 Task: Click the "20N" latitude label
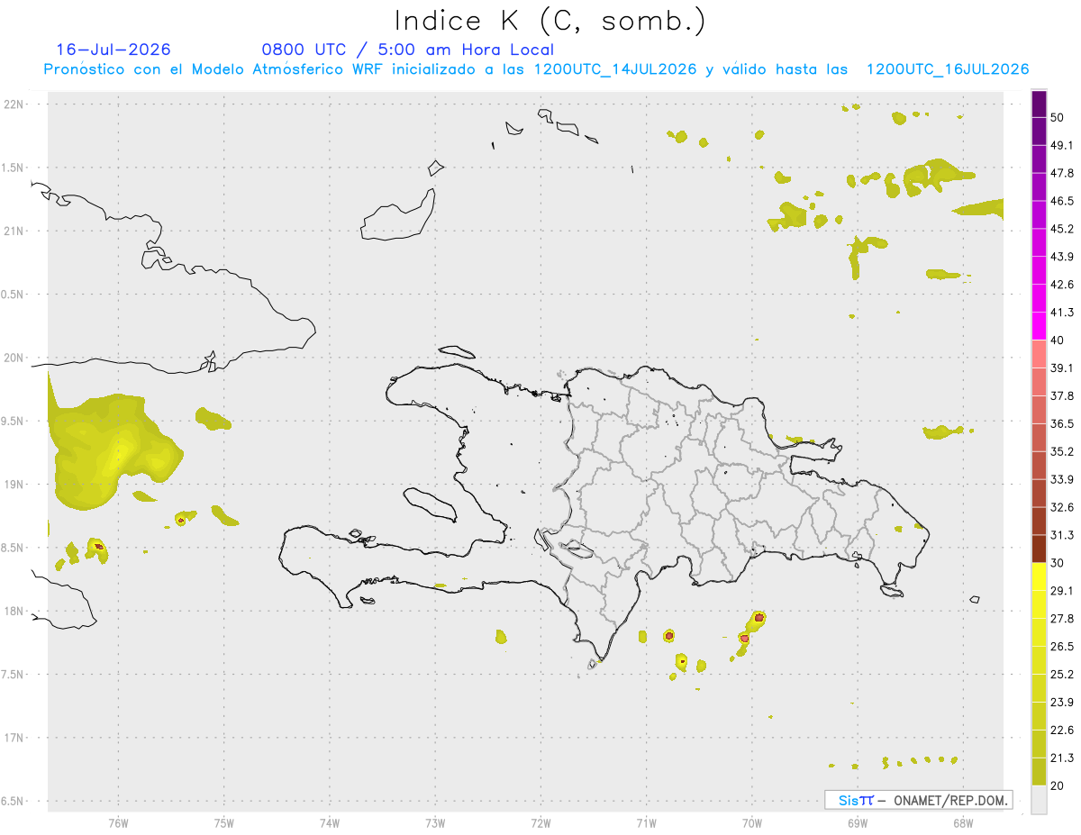tap(15, 358)
